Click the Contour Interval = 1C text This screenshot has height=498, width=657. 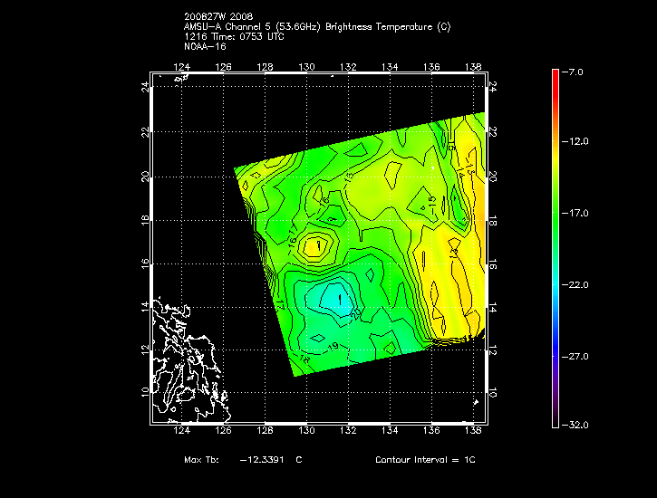[425, 460]
